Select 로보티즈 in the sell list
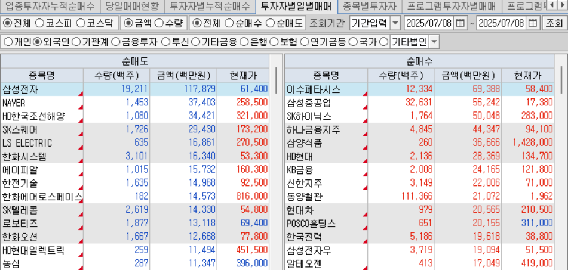Screen dimensions: 568x270 134,224
